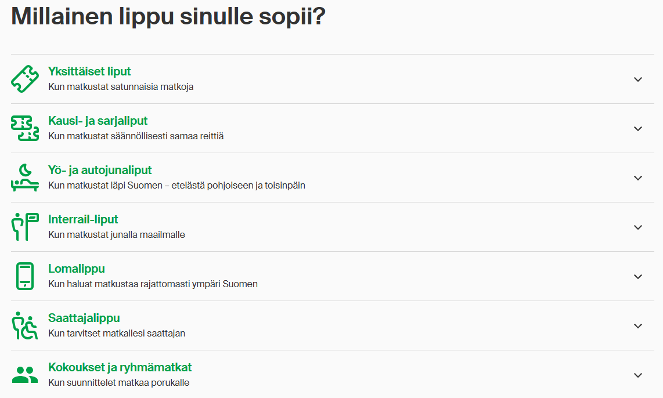Select the Kausi- ja sarjaliput heading

pos(98,121)
